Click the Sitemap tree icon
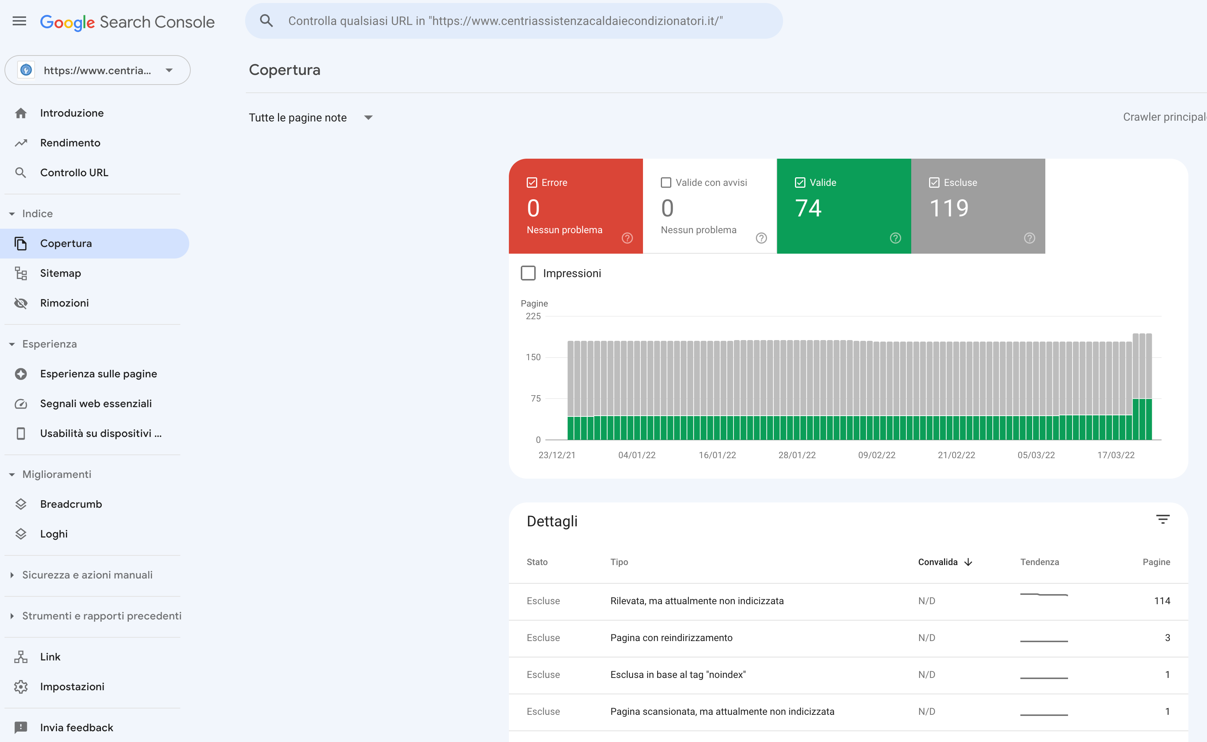 [x=20, y=273]
